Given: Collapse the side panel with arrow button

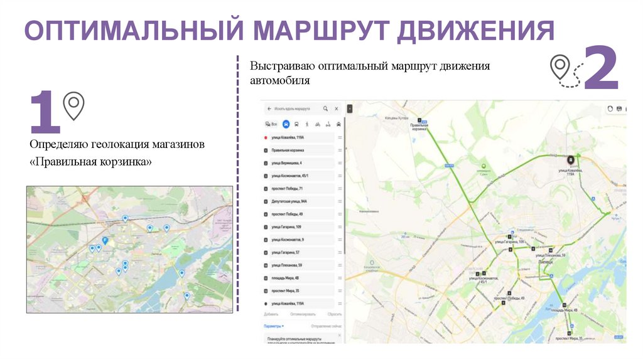Looking at the screenshot, I should tap(349, 109).
